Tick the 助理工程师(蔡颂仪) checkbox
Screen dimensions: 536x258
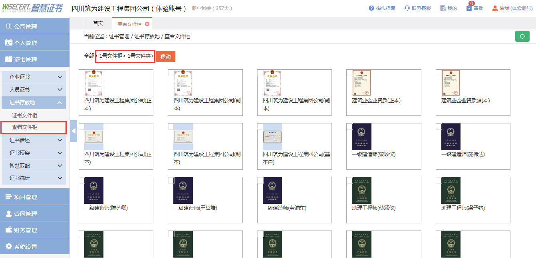tap(349, 180)
